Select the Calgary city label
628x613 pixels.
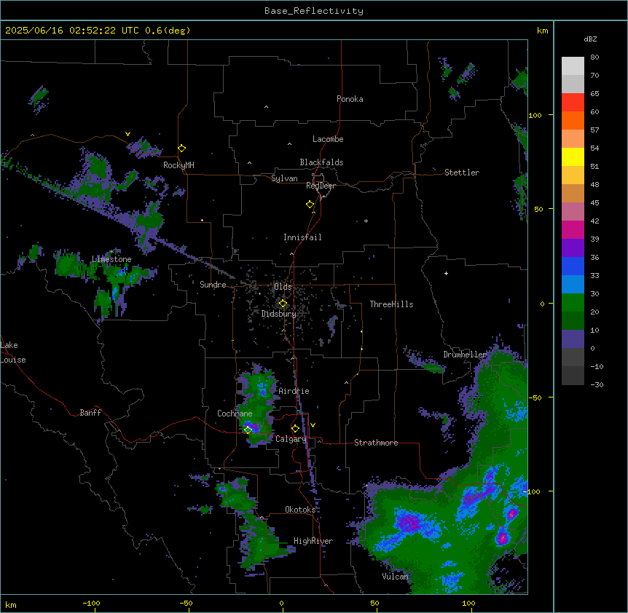pos(291,439)
